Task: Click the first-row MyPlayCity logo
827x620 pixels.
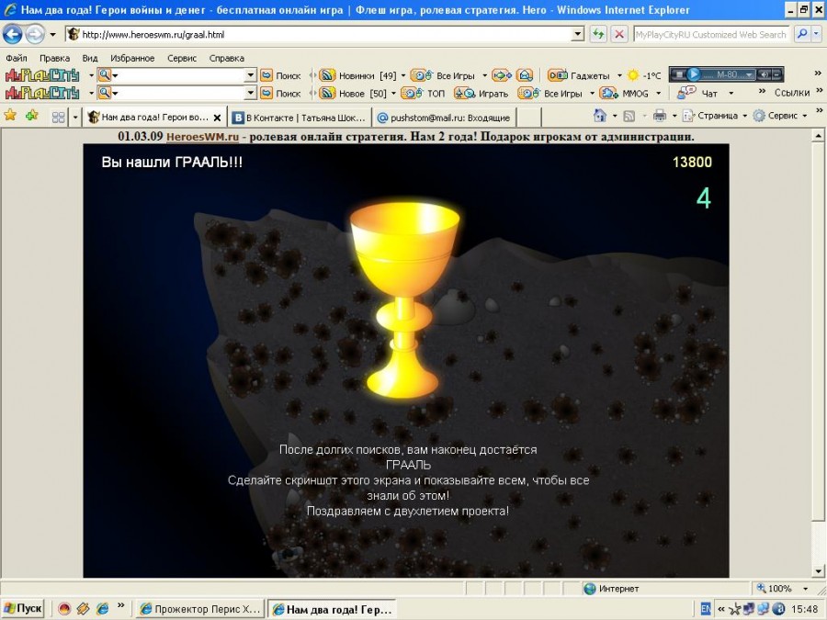Action: tap(42, 75)
